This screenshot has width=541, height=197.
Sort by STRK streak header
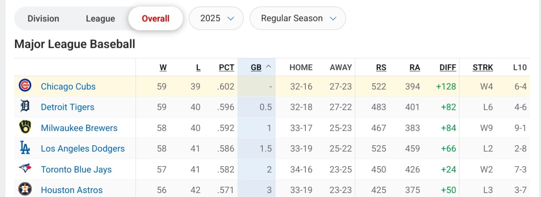(x=483, y=68)
